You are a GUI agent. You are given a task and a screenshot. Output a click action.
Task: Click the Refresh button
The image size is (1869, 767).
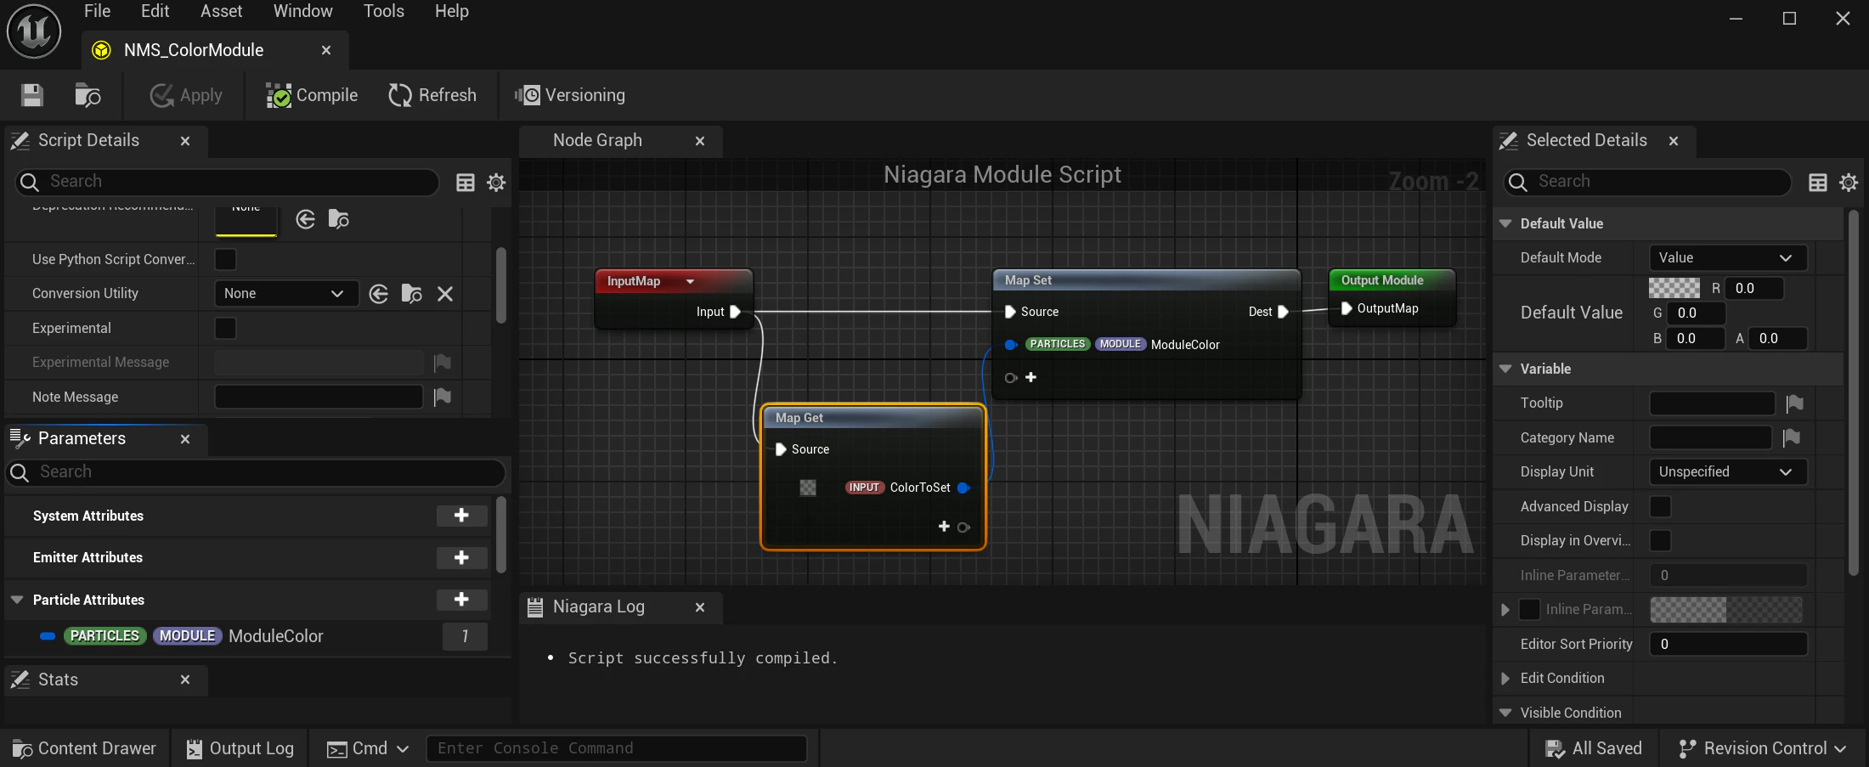click(x=432, y=95)
